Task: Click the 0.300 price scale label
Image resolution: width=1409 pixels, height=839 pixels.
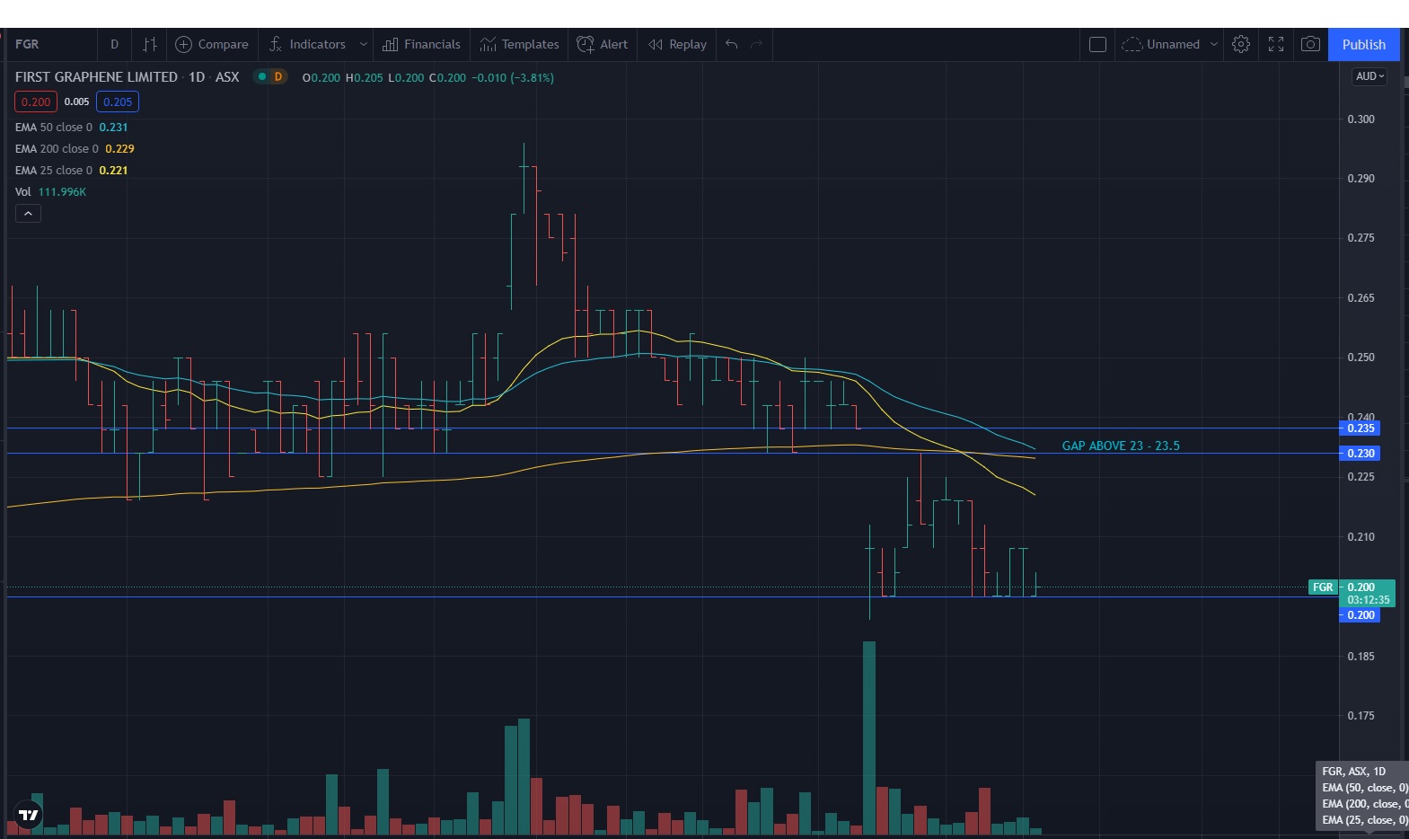Action: 1361,119
